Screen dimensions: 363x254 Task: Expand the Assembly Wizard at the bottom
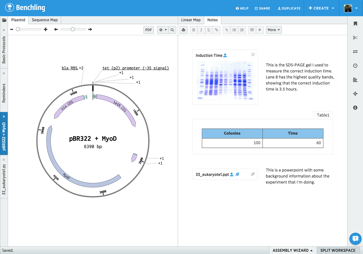(x=292, y=250)
